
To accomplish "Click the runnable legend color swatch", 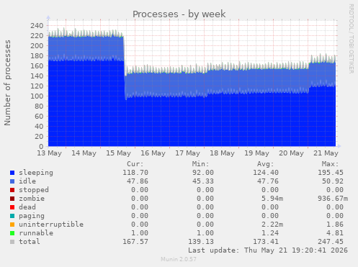I will coord(12,233).
